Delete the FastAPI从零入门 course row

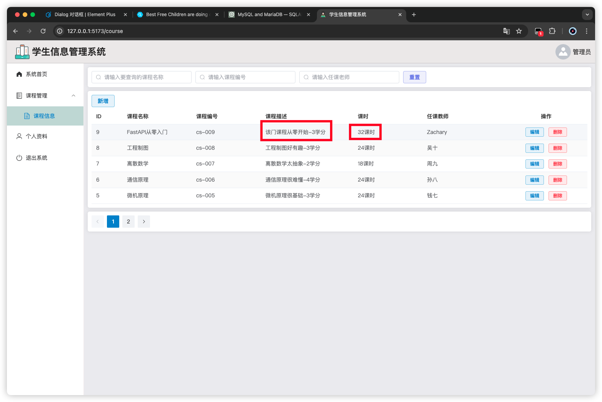click(x=558, y=132)
